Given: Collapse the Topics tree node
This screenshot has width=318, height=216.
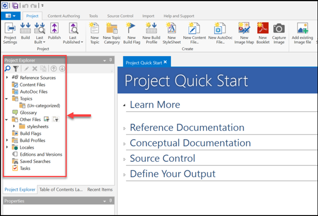Looking at the screenshot, I should point(7,99).
